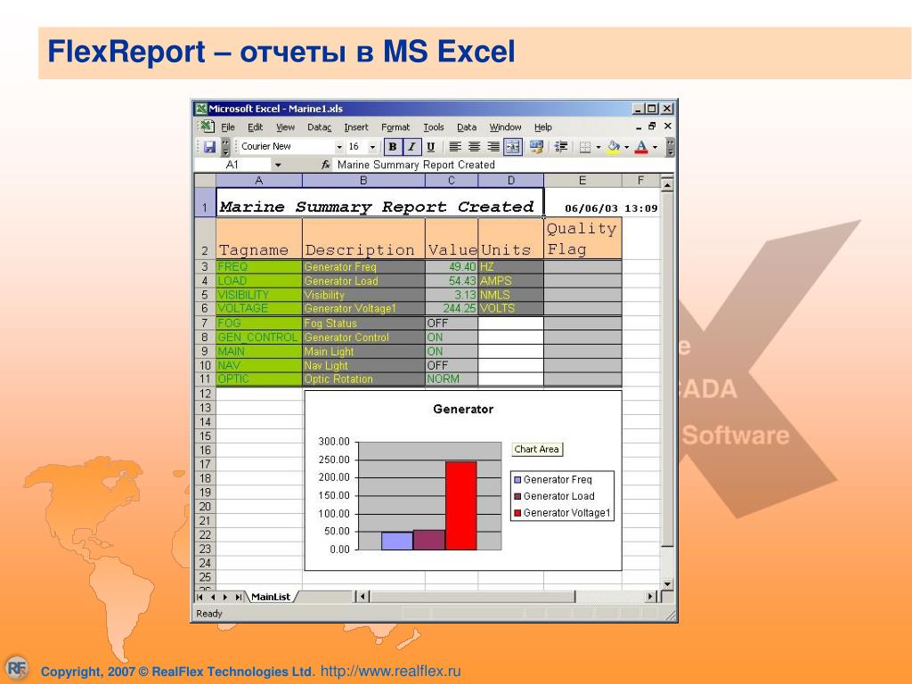Expand toolbar options after Save icon
Screen dimensions: 912x684
225,147
